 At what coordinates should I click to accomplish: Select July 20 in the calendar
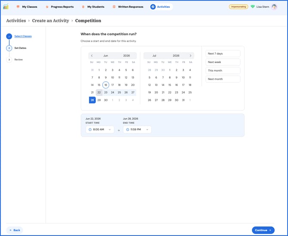coord(156,92)
